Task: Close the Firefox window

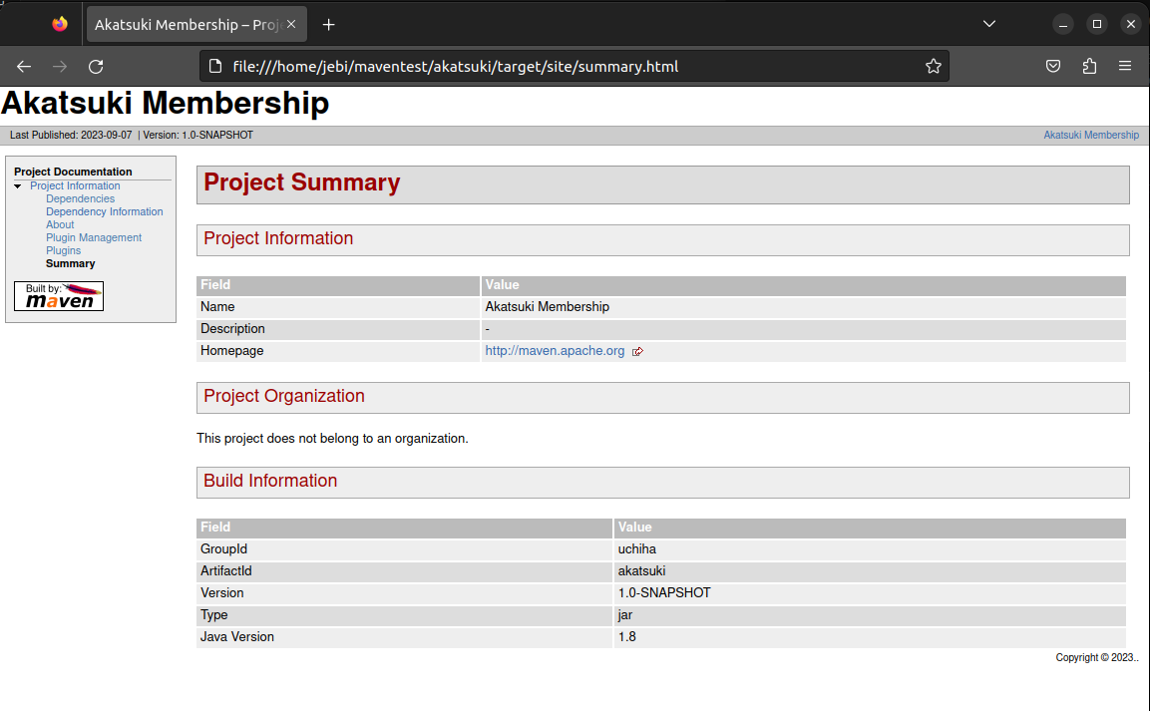Action: coord(1131,24)
